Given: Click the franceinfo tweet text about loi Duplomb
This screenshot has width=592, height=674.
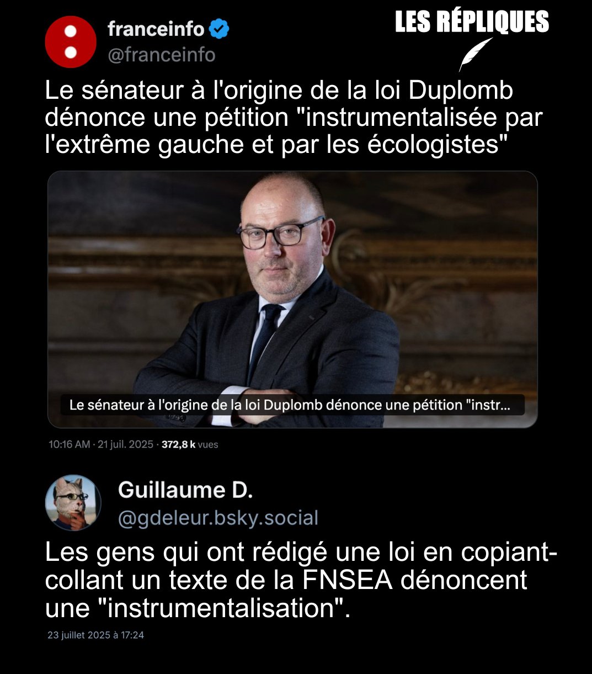Looking at the screenshot, I should coord(294,118).
